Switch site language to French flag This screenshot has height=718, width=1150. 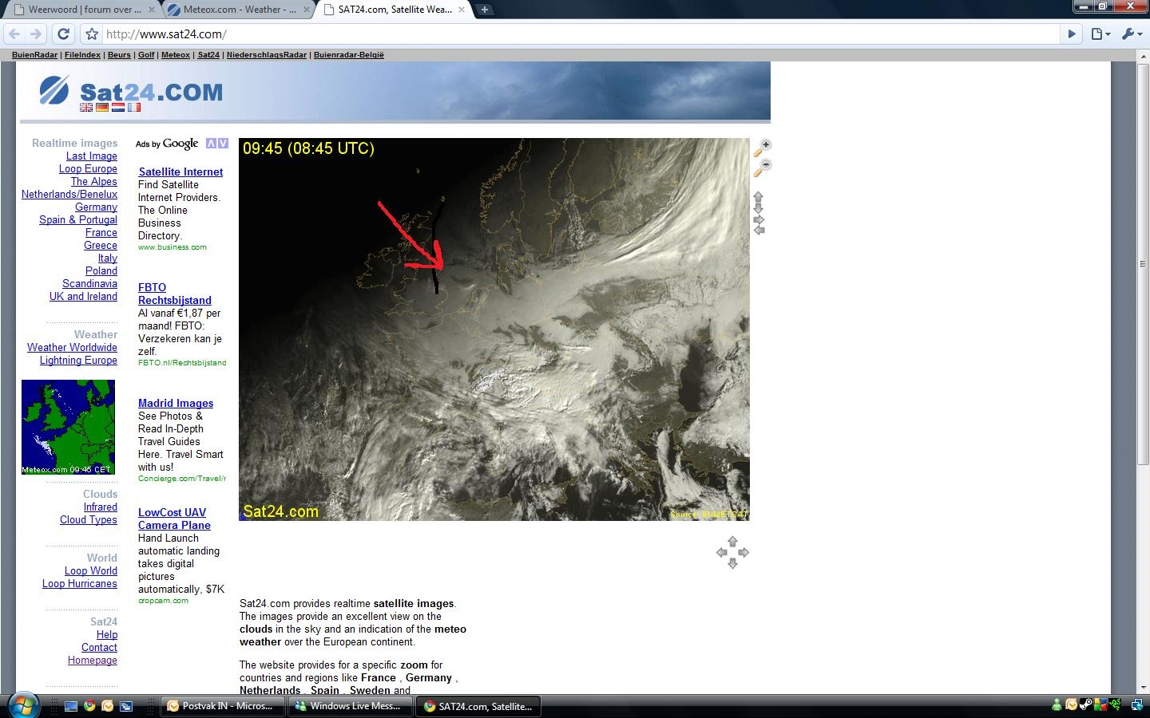click(134, 107)
